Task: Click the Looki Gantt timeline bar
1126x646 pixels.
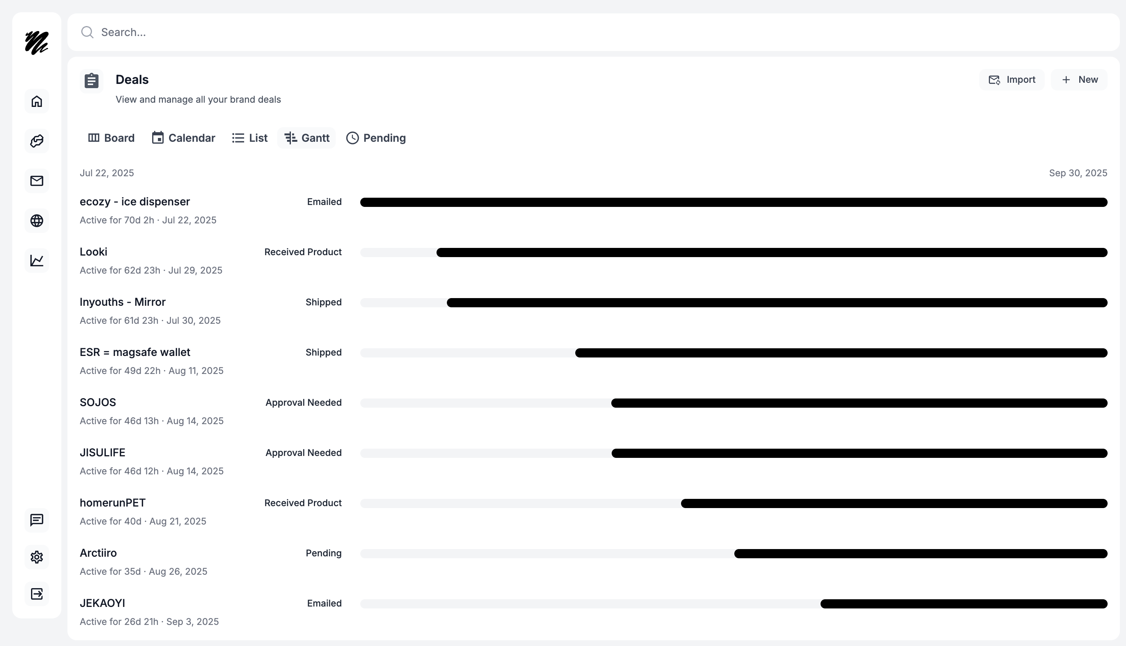Action: 771,253
